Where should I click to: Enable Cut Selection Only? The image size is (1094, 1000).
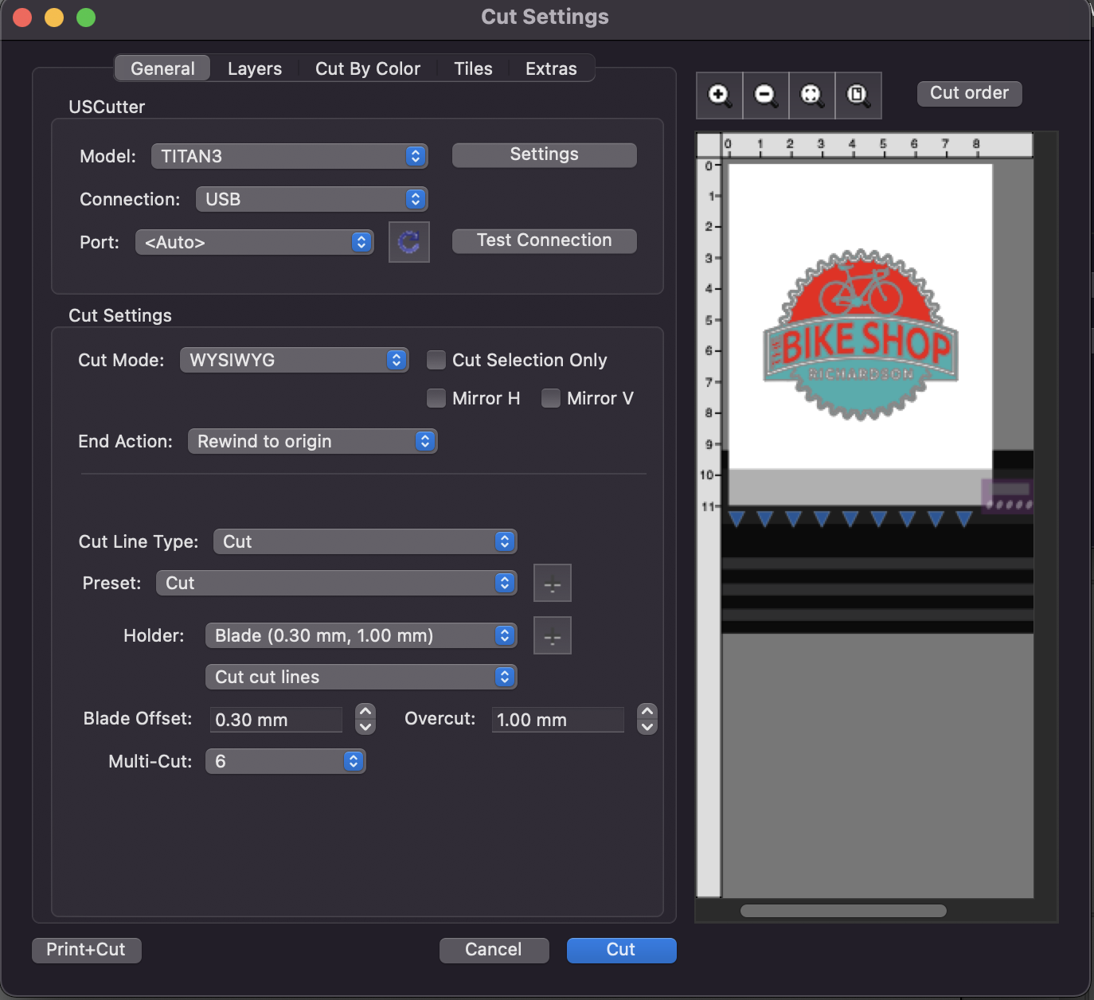[436, 360]
